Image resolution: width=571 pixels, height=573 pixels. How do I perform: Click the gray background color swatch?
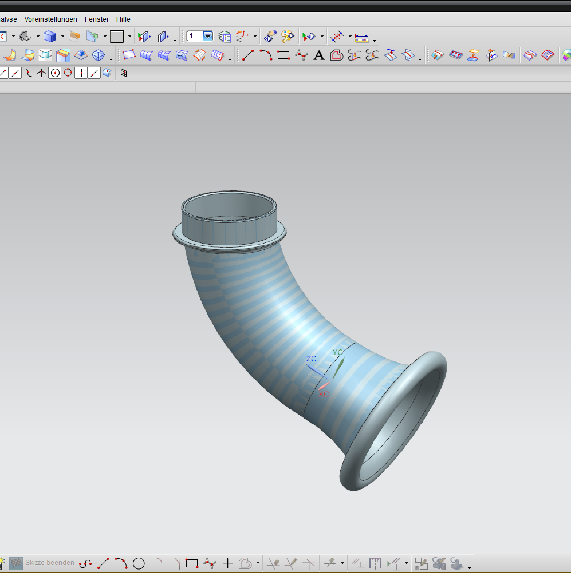pyautogui.click(x=117, y=37)
